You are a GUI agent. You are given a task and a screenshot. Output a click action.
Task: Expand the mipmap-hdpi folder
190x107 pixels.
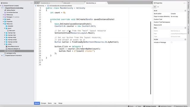pyautogui.click(x=5, y=33)
